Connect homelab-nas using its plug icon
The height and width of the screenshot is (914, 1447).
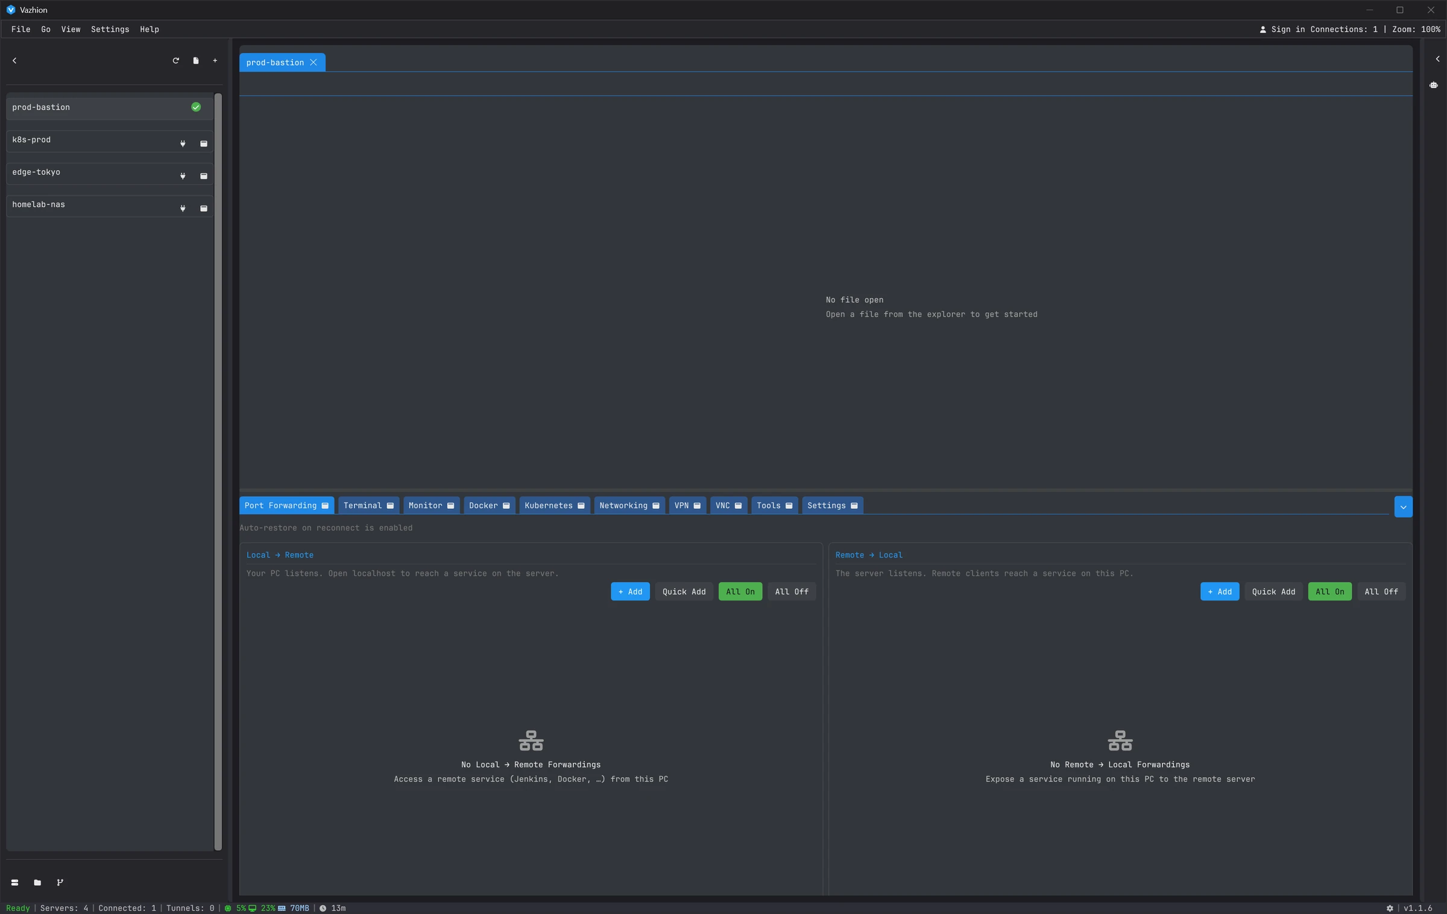point(183,209)
